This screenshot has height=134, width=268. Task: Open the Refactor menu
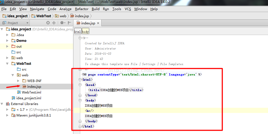82,9
